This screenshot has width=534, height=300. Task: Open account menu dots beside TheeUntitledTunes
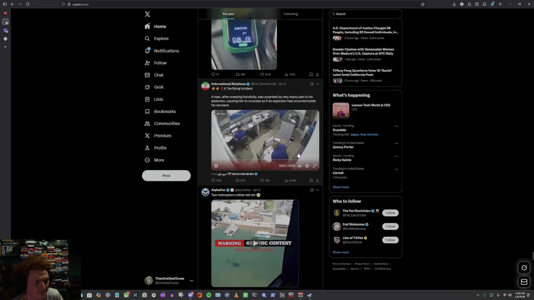191,281
